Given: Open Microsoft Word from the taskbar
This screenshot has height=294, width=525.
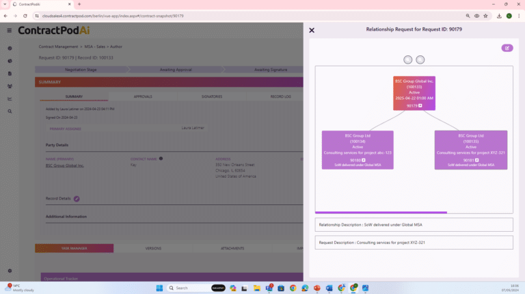Looking at the screenshot, I should (x=329, y=288).
